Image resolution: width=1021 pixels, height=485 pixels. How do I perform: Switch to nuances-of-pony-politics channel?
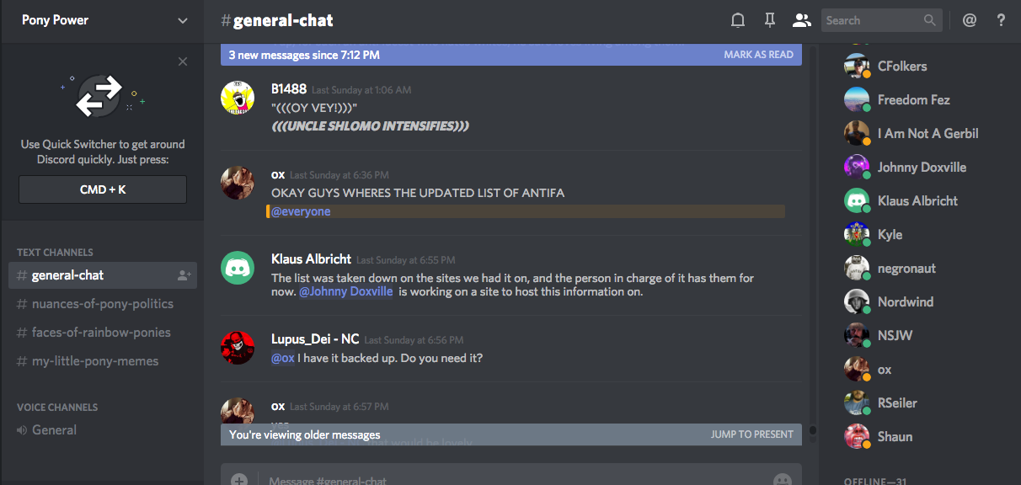point(103,304)
